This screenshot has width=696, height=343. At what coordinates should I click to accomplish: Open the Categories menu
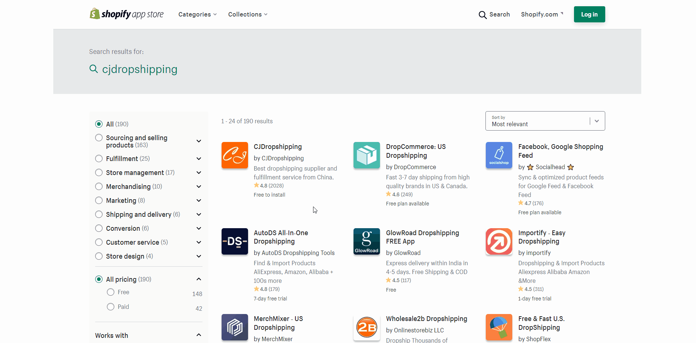coord(197,14)
